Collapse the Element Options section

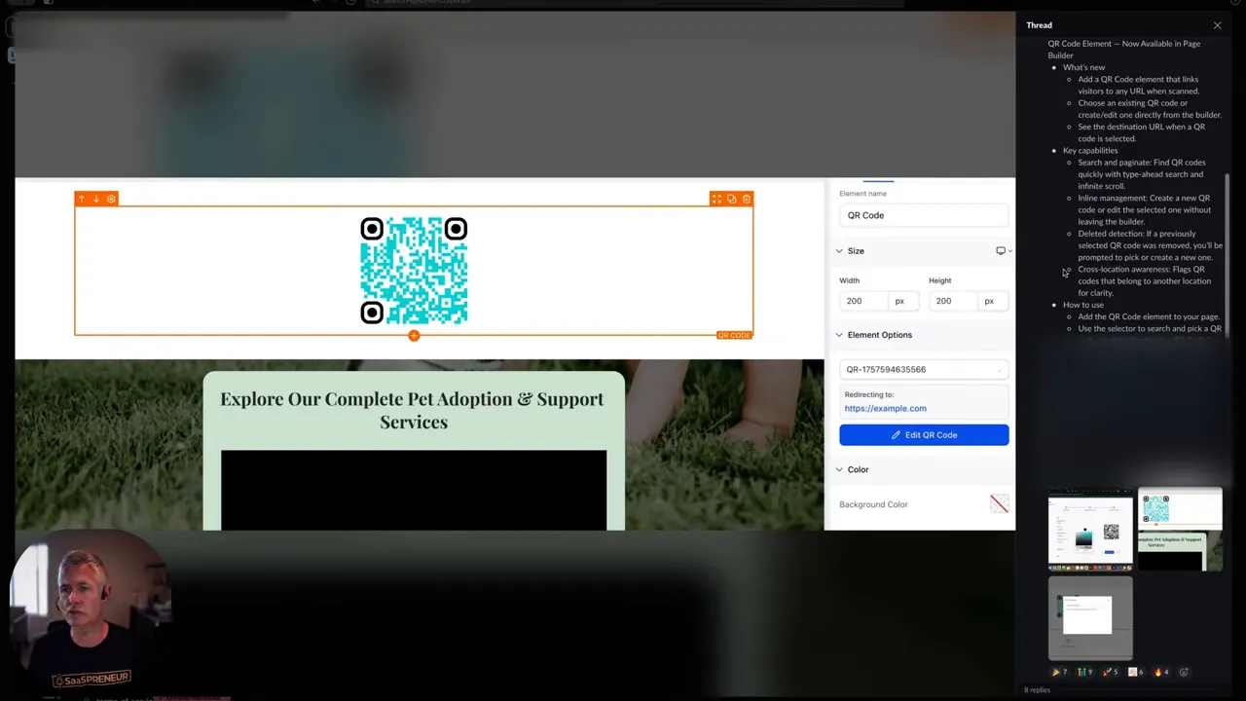click(x=839, y=335)
